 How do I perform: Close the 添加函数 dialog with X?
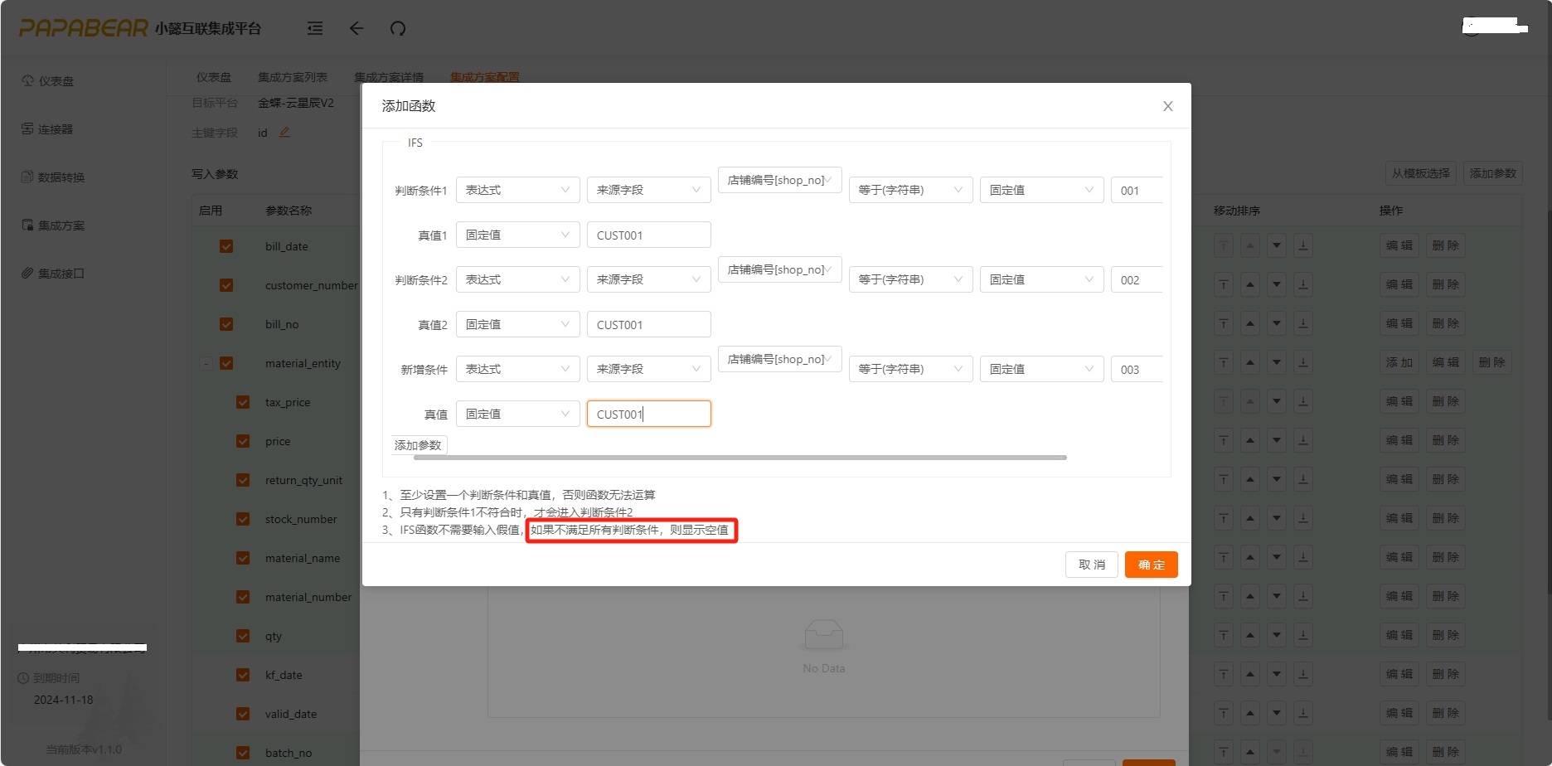[x=1167, y=106]
